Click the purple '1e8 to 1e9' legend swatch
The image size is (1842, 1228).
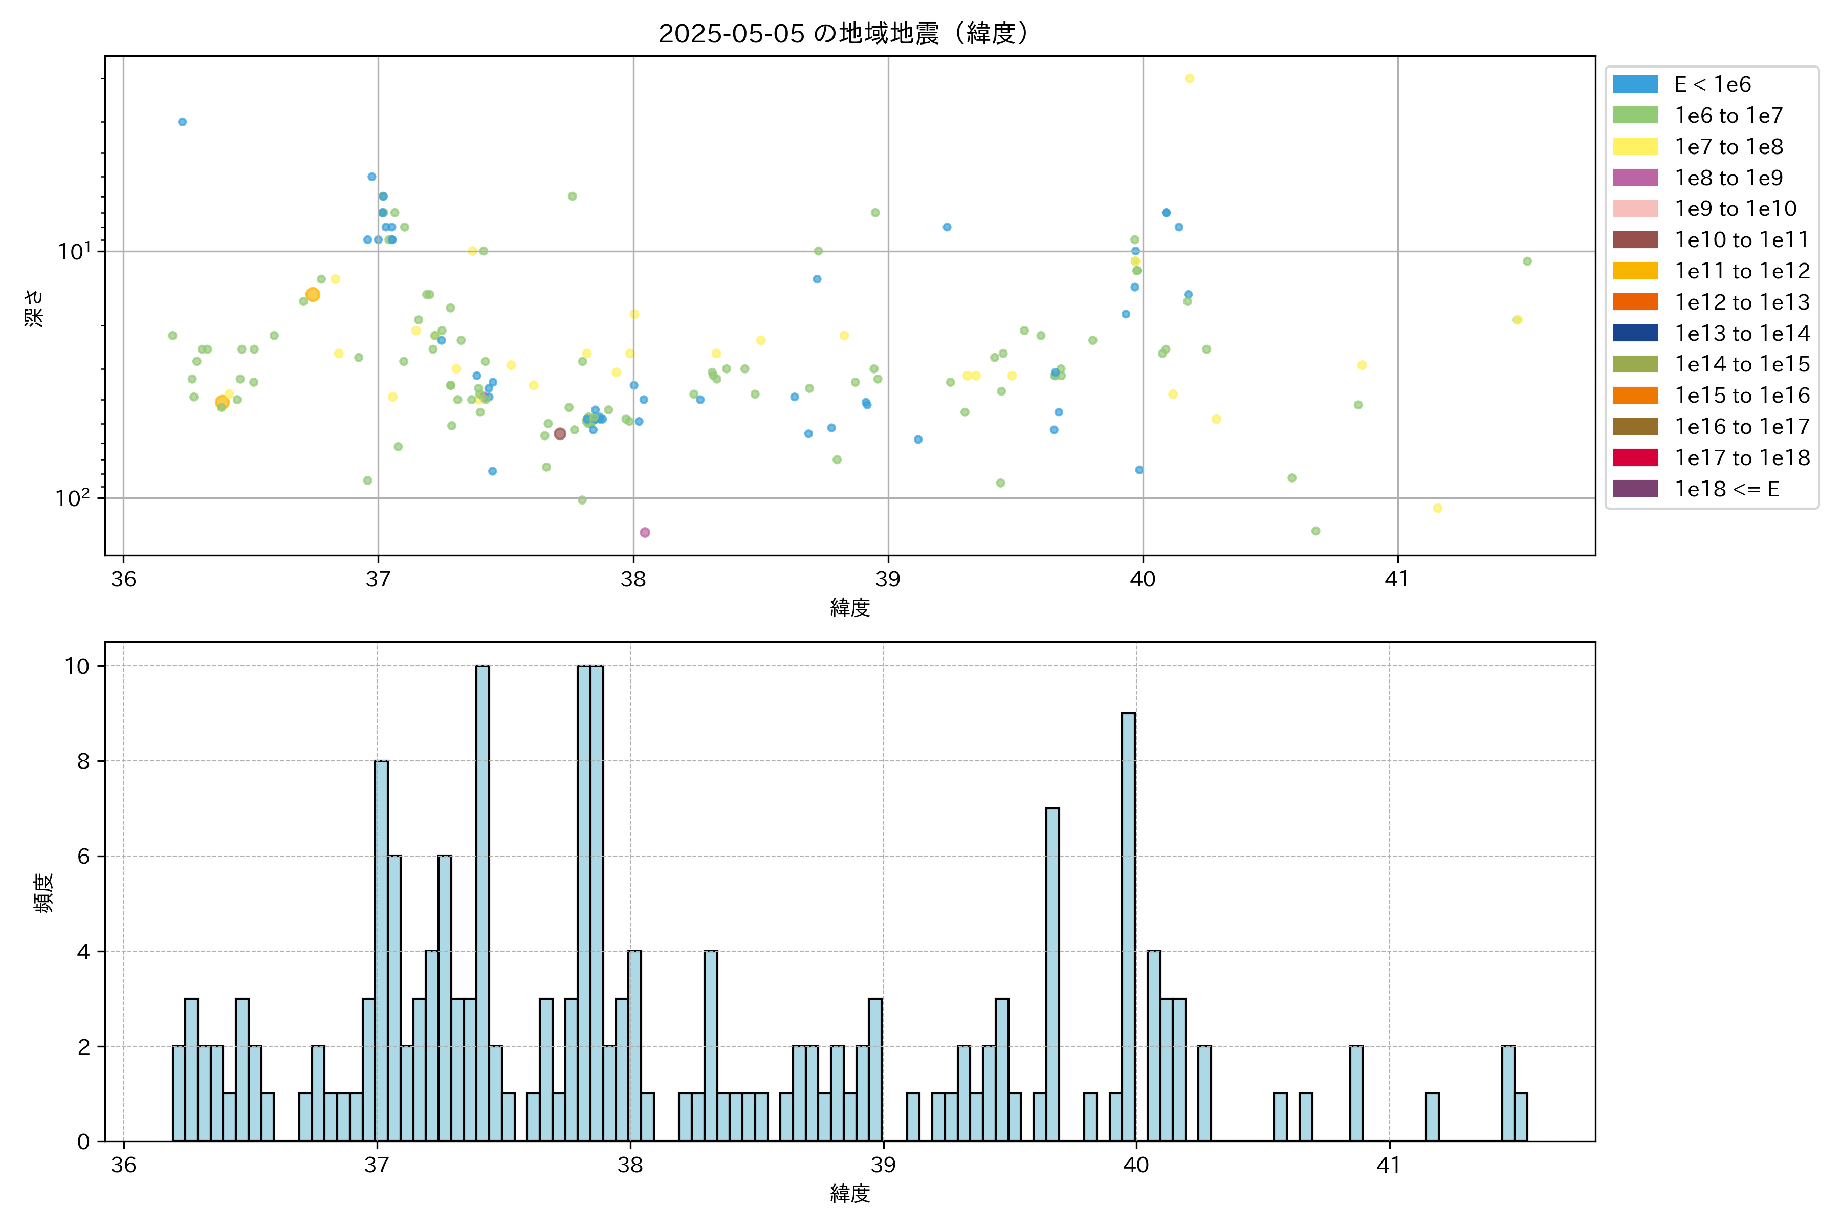tap(1634, 178)
